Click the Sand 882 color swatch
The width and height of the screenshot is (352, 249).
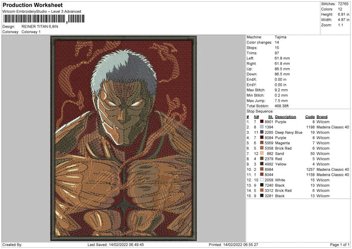click(262, 153)
